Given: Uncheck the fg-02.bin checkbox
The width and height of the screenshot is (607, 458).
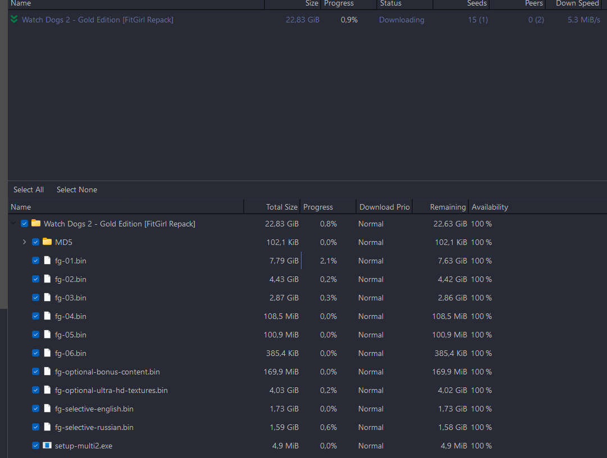Looking at the screenshot, I should 35,279.
